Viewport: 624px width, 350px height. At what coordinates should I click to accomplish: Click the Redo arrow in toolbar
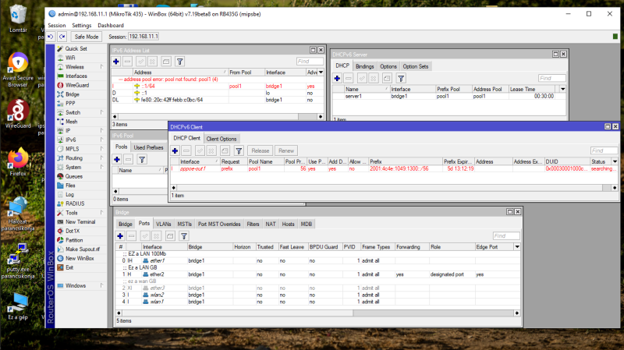[62, 37]
